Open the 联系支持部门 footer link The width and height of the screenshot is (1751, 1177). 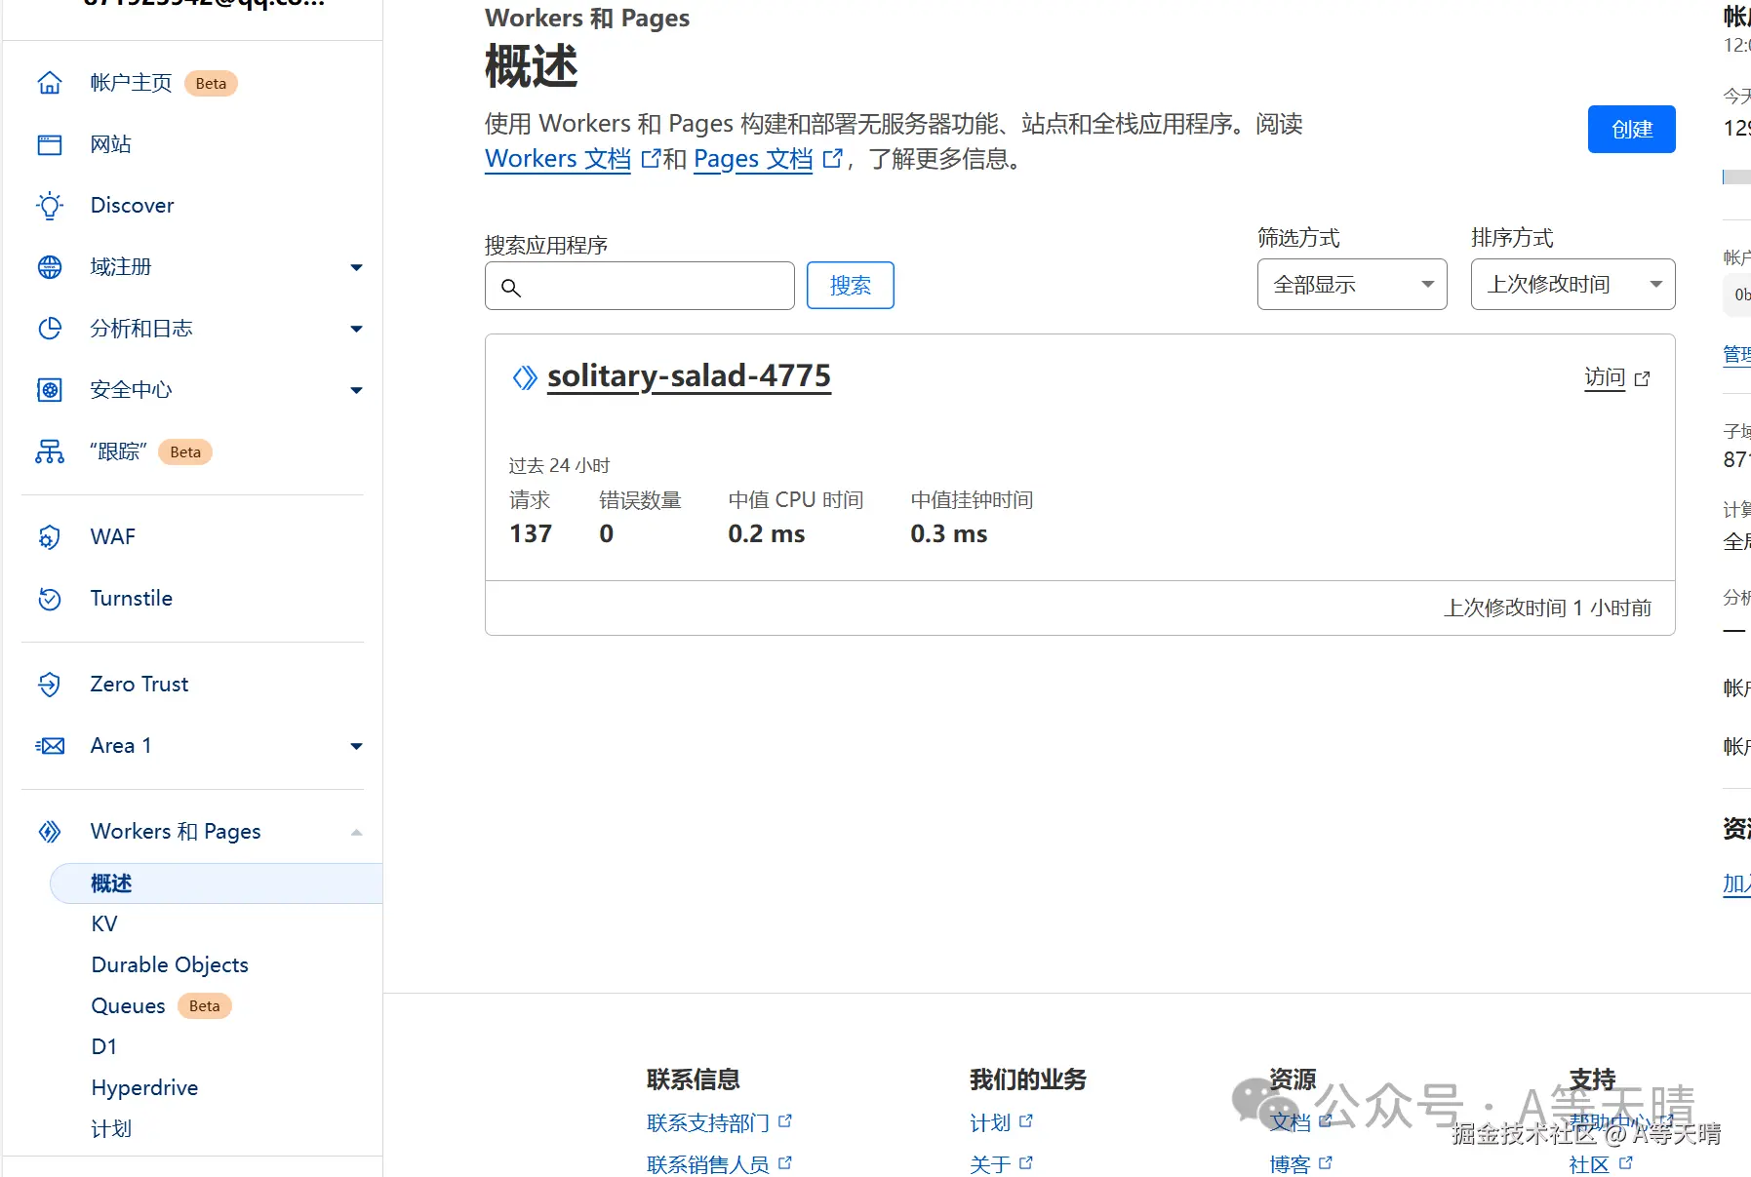click(x=708, y=1123)
